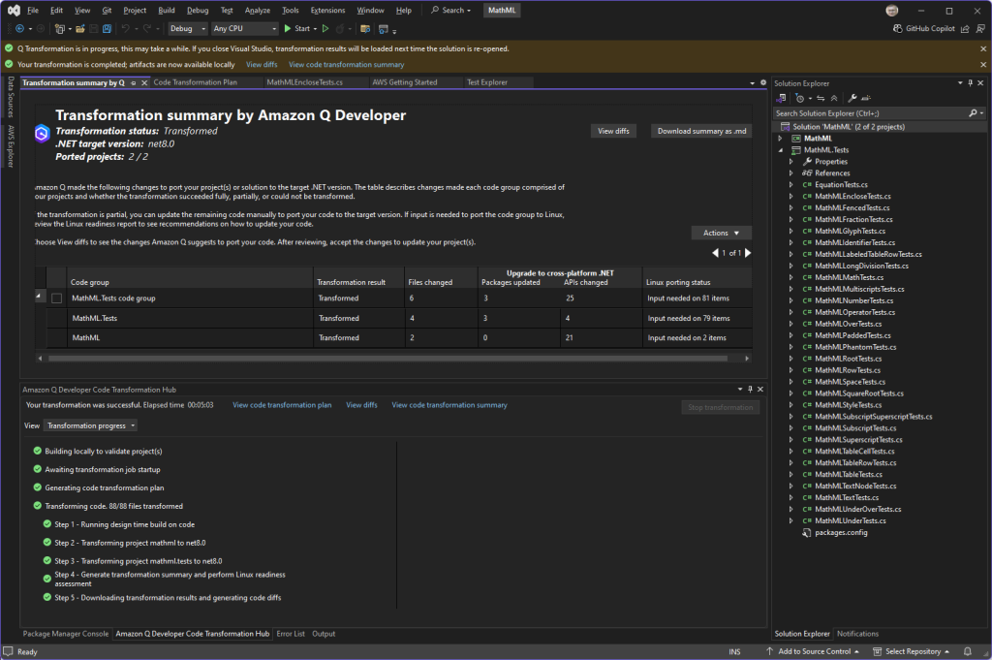Click Sync with Active Document in Solution Explorer
Screen dimensions: 992x660
pyautogui.click(x=821, y=97)
